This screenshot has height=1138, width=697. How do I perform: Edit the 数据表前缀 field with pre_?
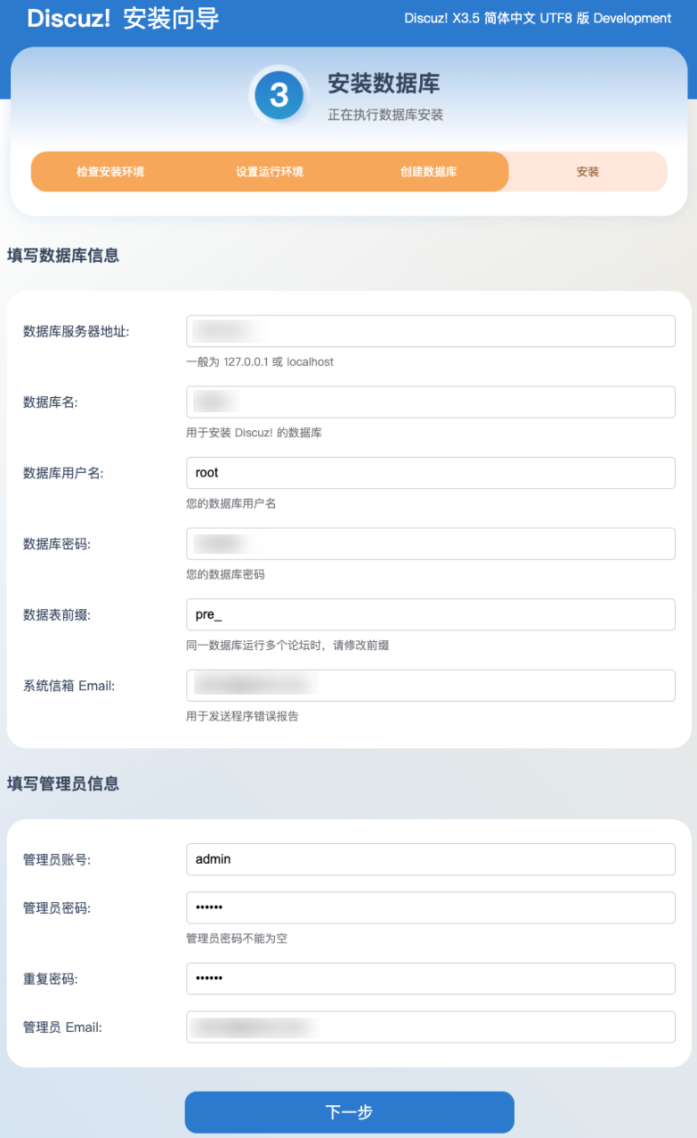pos(431,614)
